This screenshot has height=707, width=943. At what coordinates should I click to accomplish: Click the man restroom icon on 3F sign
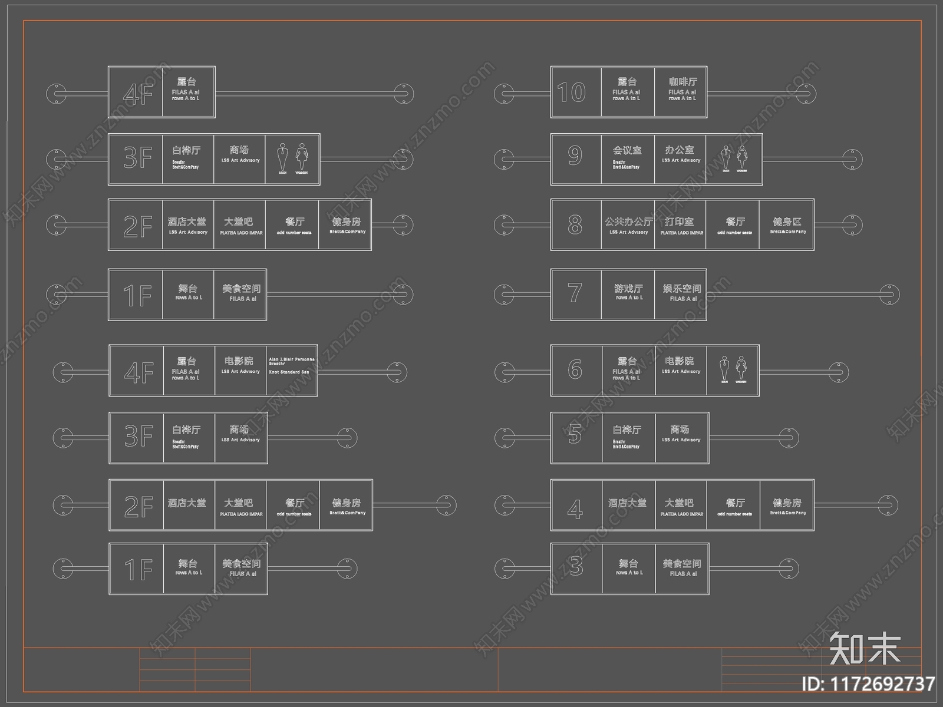tap(283, 156)
